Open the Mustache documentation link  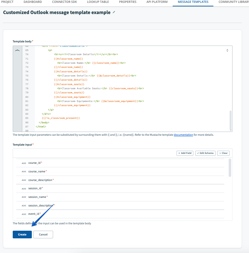click(183, 135)
